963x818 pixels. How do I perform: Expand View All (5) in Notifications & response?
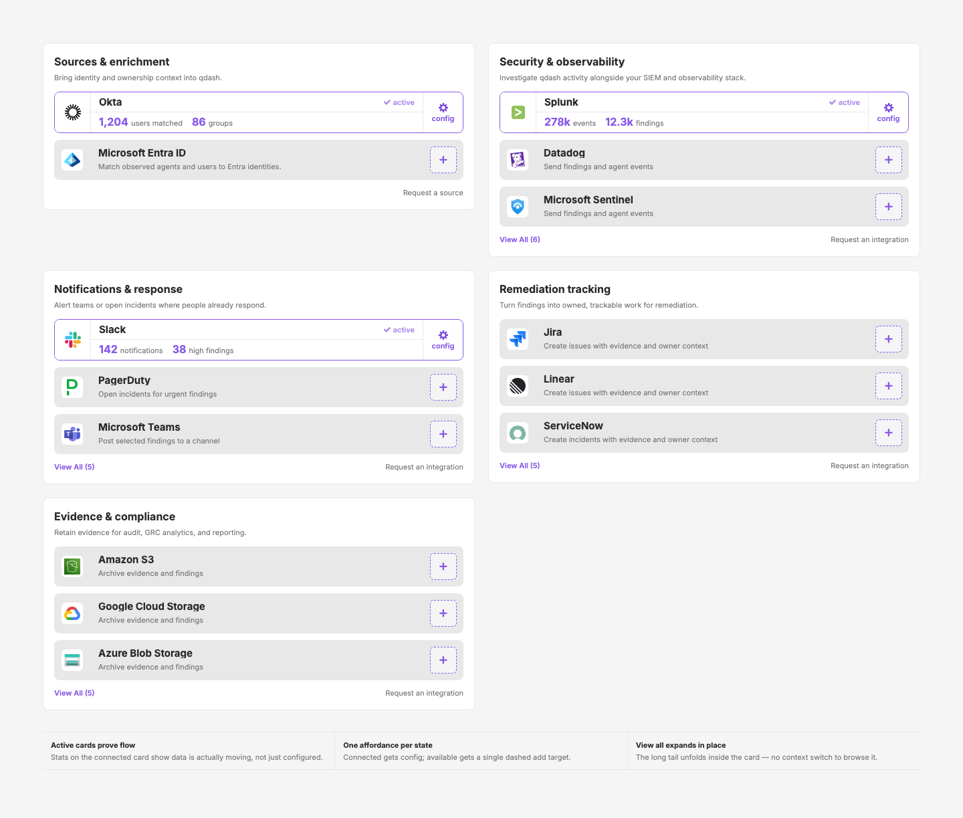pos(74,467)
